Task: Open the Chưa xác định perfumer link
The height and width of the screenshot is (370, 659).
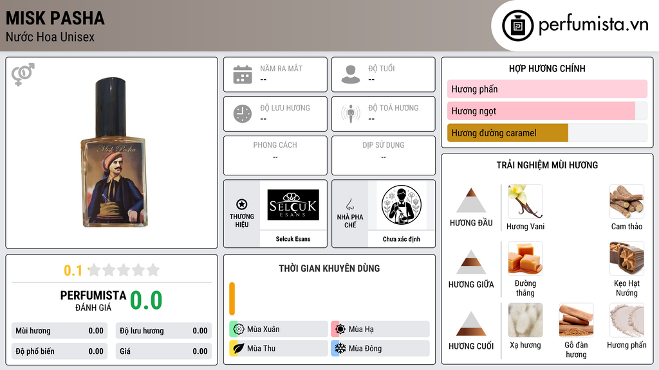Action: pyautogui.click(x=402, y=239)
